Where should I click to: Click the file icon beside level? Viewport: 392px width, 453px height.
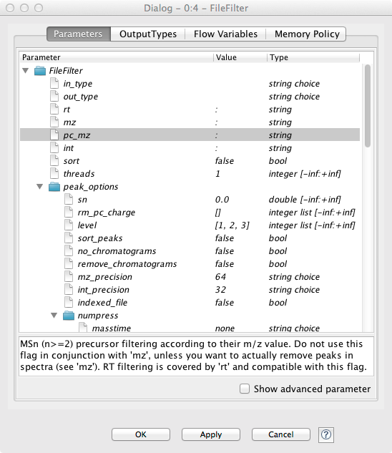(x=69, y=225)
